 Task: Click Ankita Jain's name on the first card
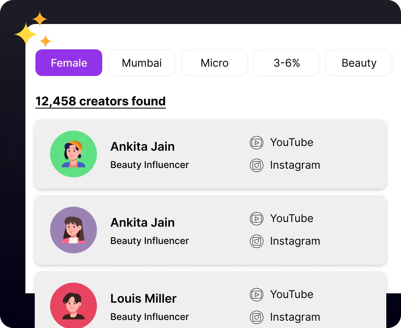tap(142, 146)
